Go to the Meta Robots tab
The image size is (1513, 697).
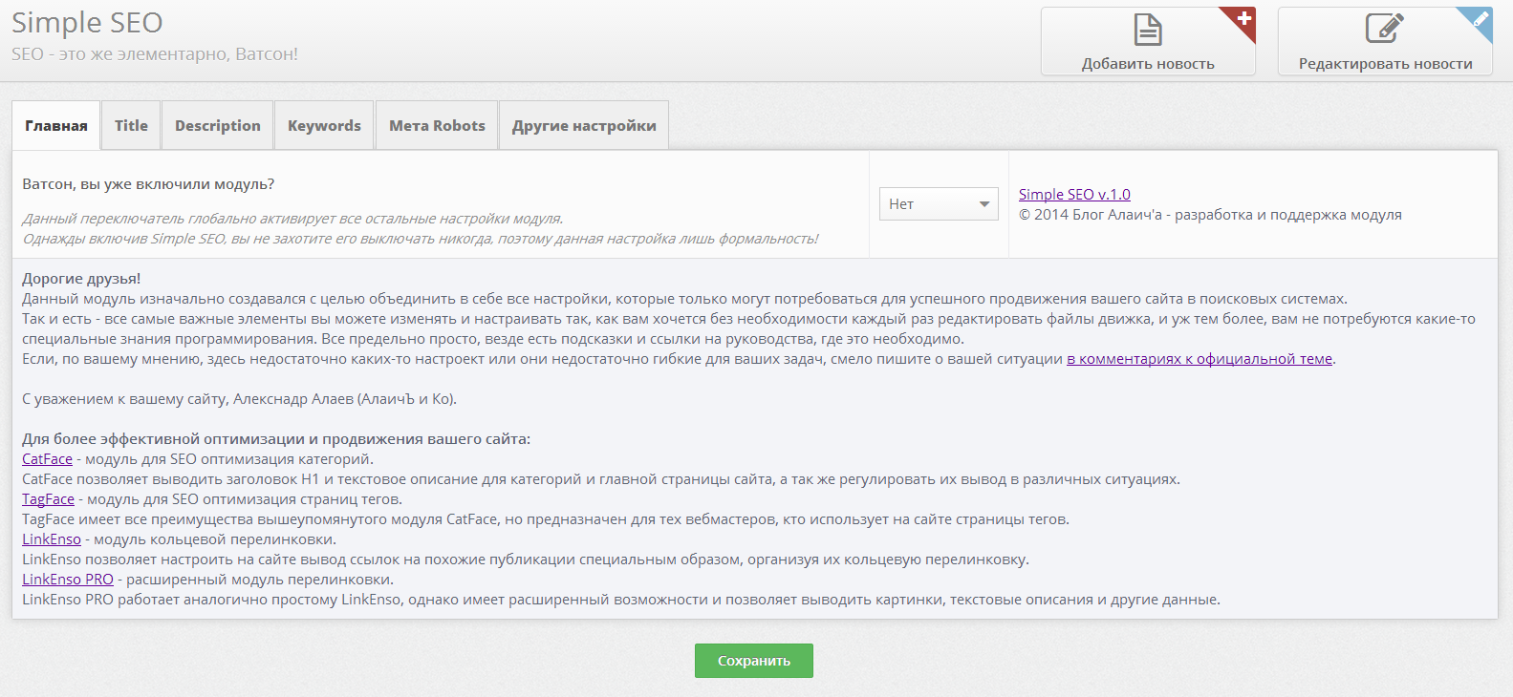click(x=437, y=126)
